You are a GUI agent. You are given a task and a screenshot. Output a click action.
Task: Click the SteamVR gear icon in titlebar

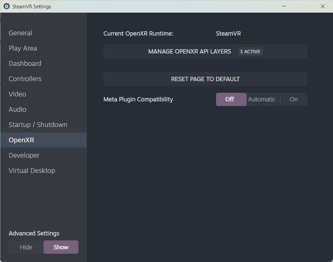pyautogui.click(x=6, y=6)
